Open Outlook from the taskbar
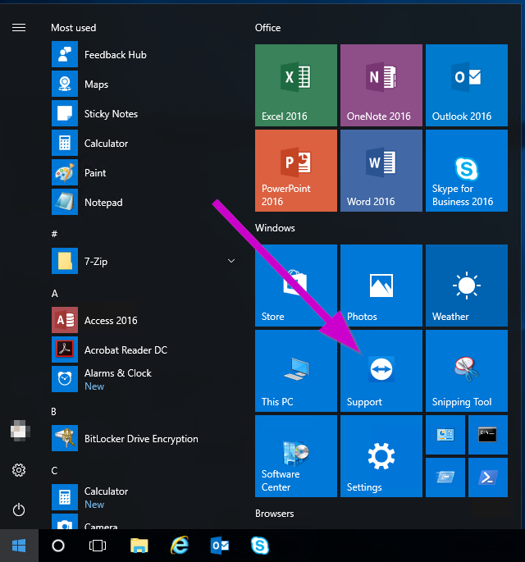This screenshot has height=562, width=525. pos(220,546)
